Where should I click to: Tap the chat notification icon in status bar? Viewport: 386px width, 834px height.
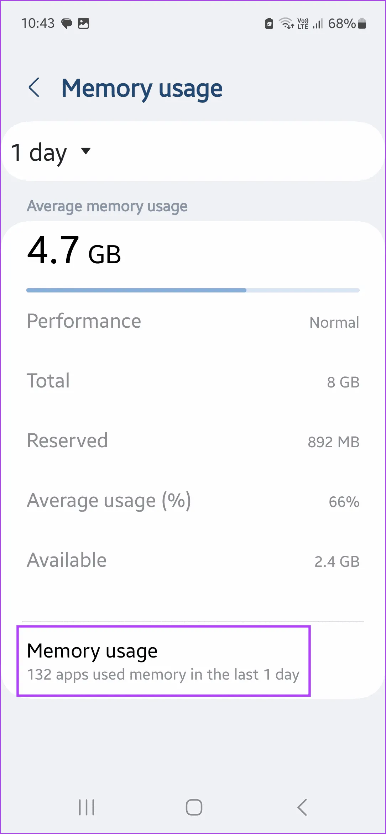pos(67,23)
